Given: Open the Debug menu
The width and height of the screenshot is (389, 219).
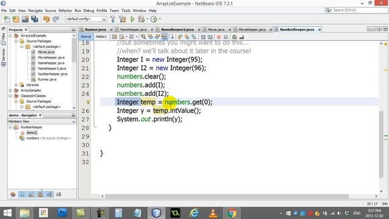Looking at the screenshot, I should pyautogui.click(x=89, y=10).
